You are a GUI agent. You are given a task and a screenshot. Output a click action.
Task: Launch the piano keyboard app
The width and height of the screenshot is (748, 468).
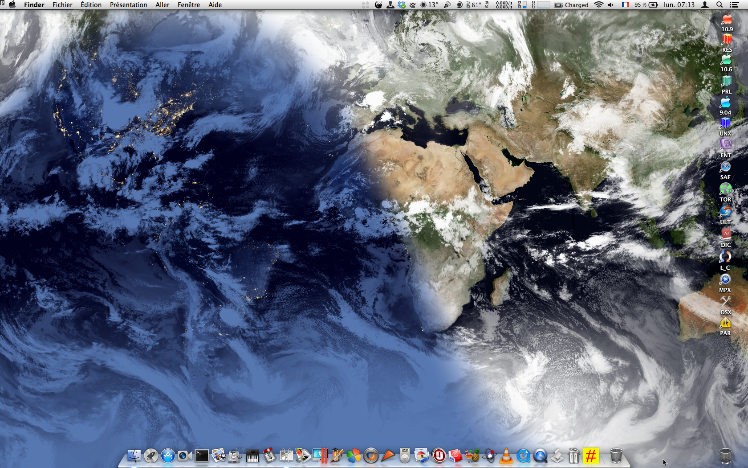[252, 456]
